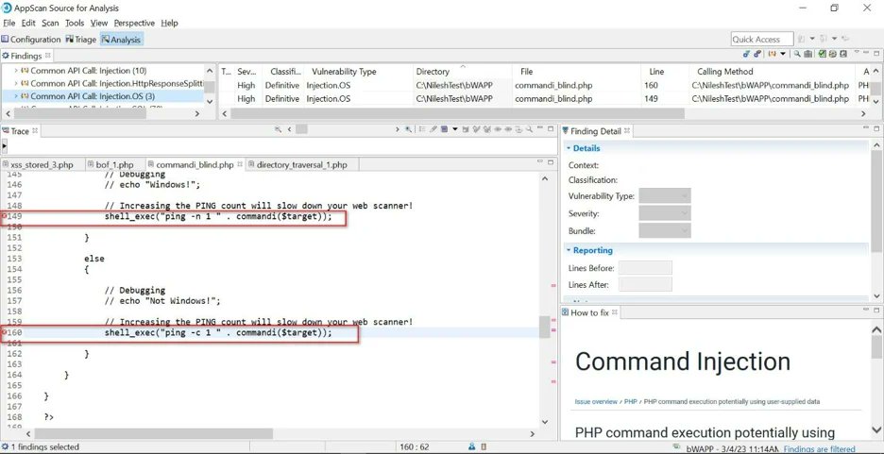Click the line 149 breakpoint marker
The height and width of the screenshot is (454, 884).
[5, 216]
